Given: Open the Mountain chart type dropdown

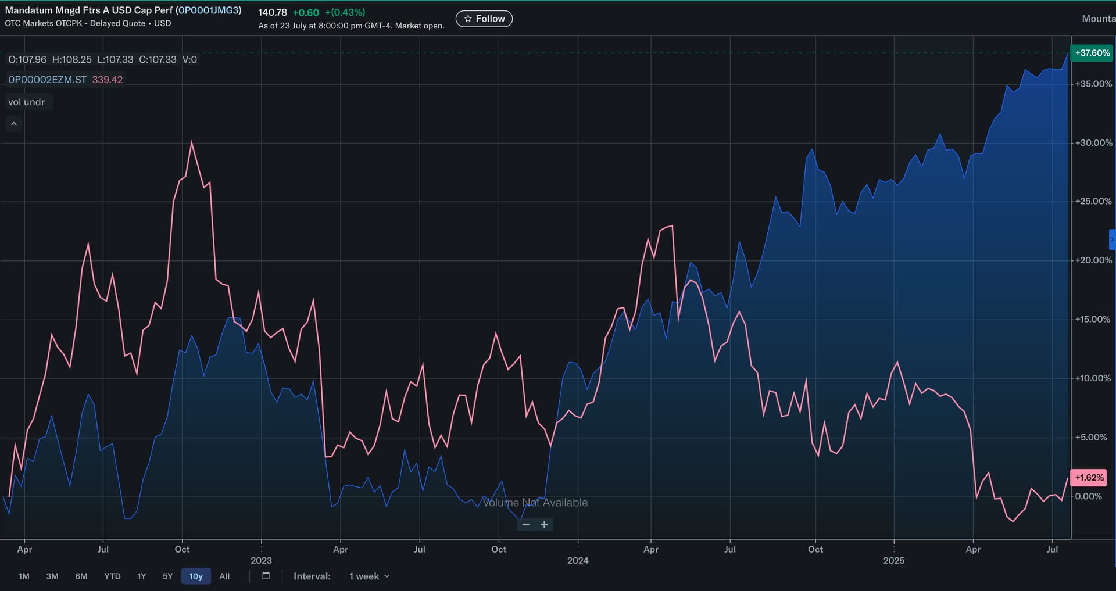Looking at the screenshot, I should coord(1097,19).
